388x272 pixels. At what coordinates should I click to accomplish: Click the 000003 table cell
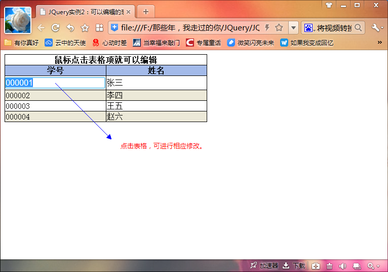pyautogui.click(x=55, y=106)
